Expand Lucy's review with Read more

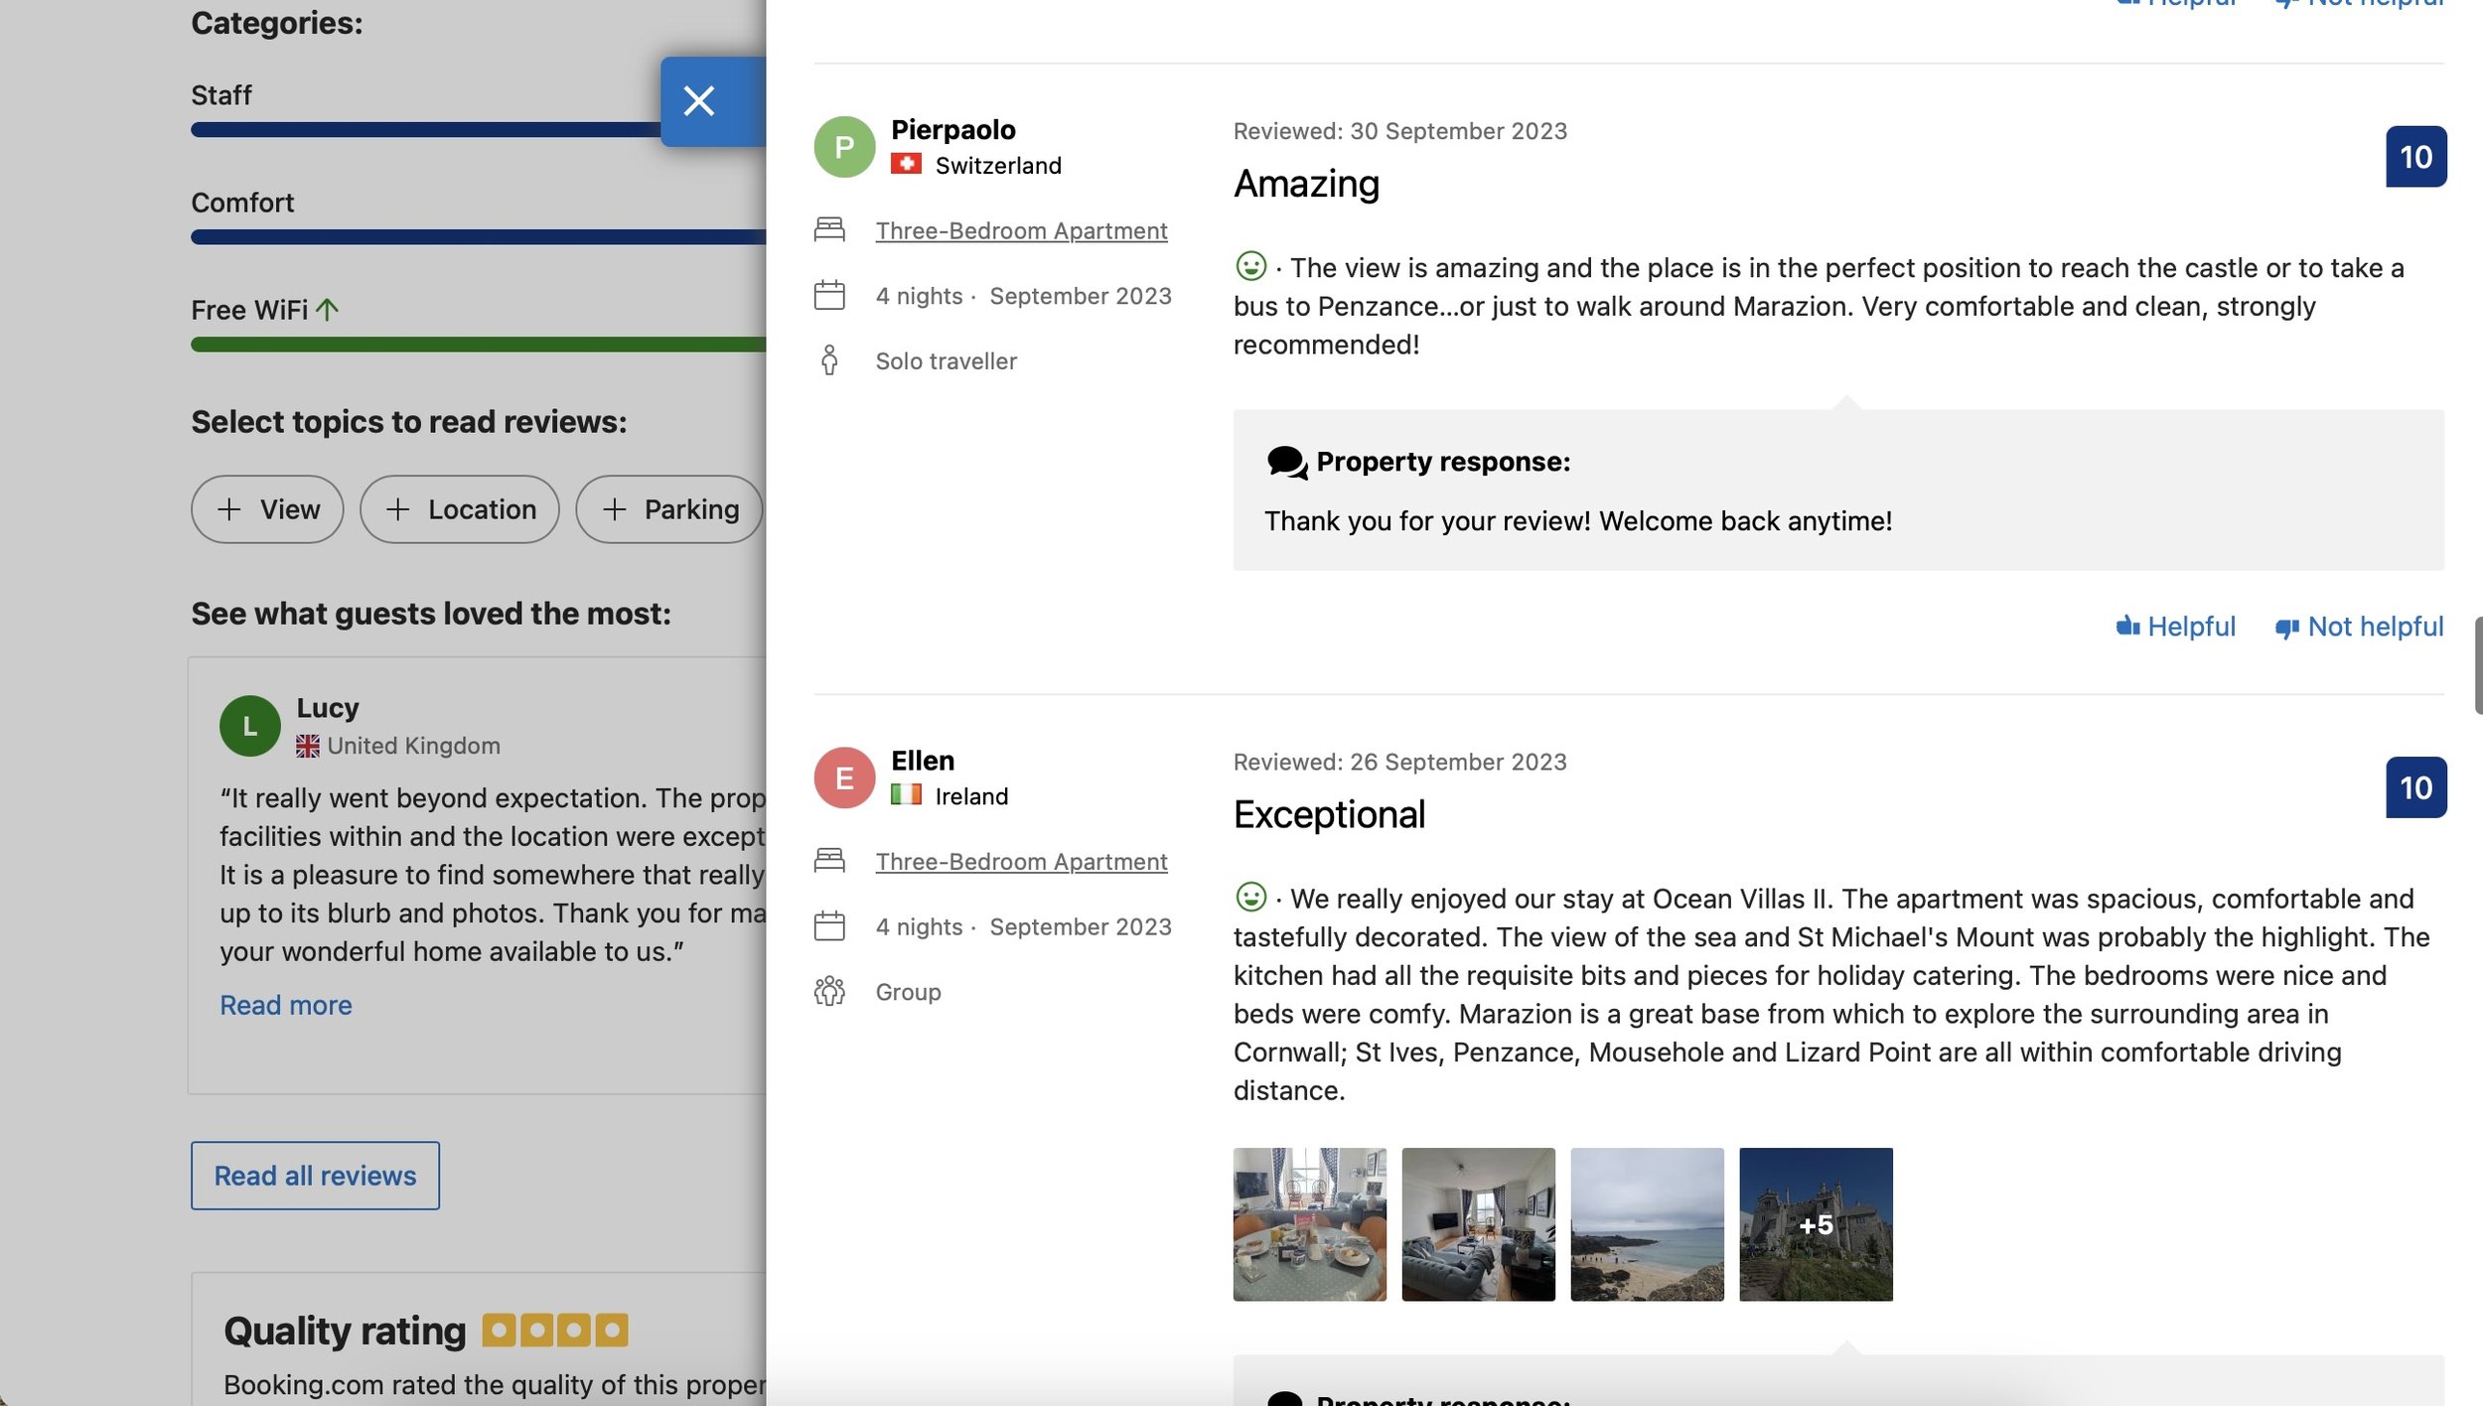point(286,1005)
